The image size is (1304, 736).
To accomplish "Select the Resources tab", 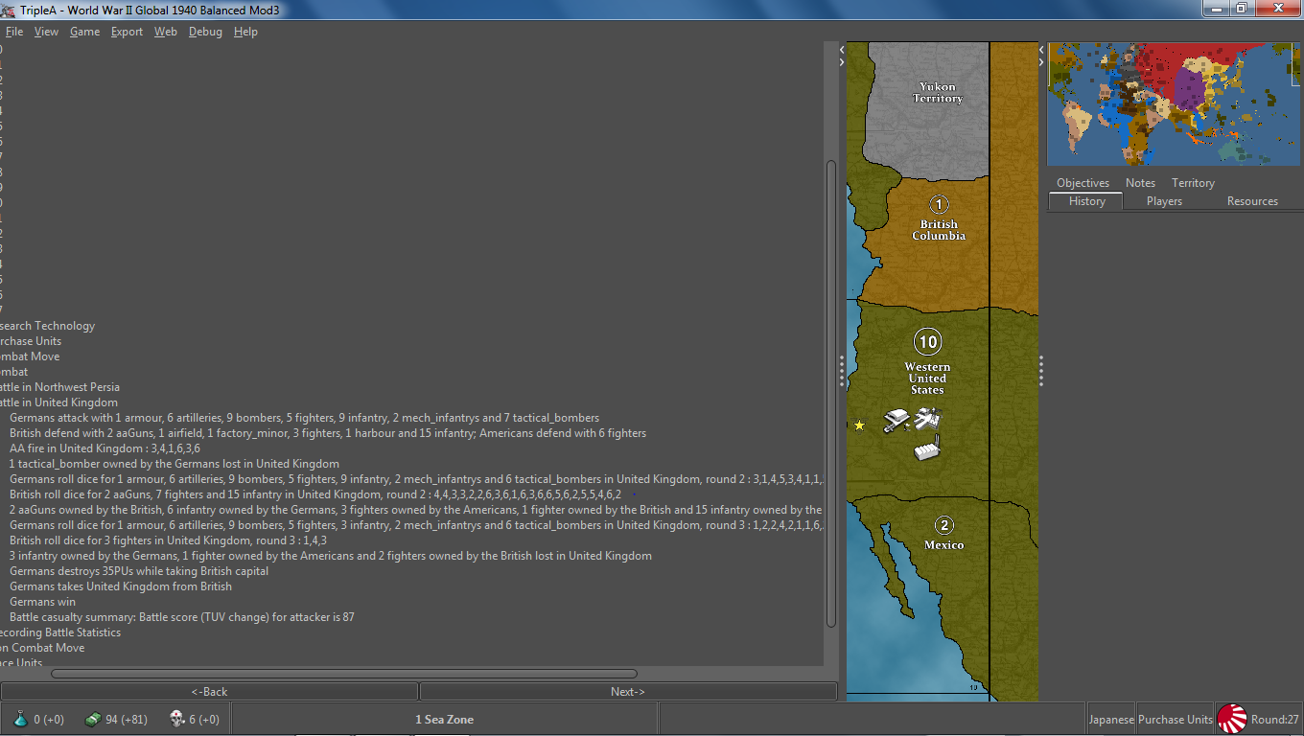I will point(1252,201).
